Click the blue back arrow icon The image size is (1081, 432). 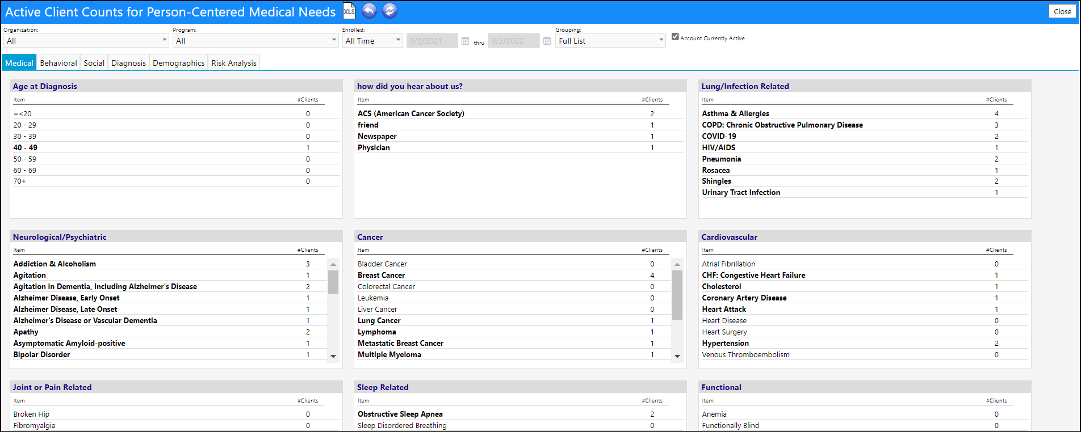pos(370,11)
